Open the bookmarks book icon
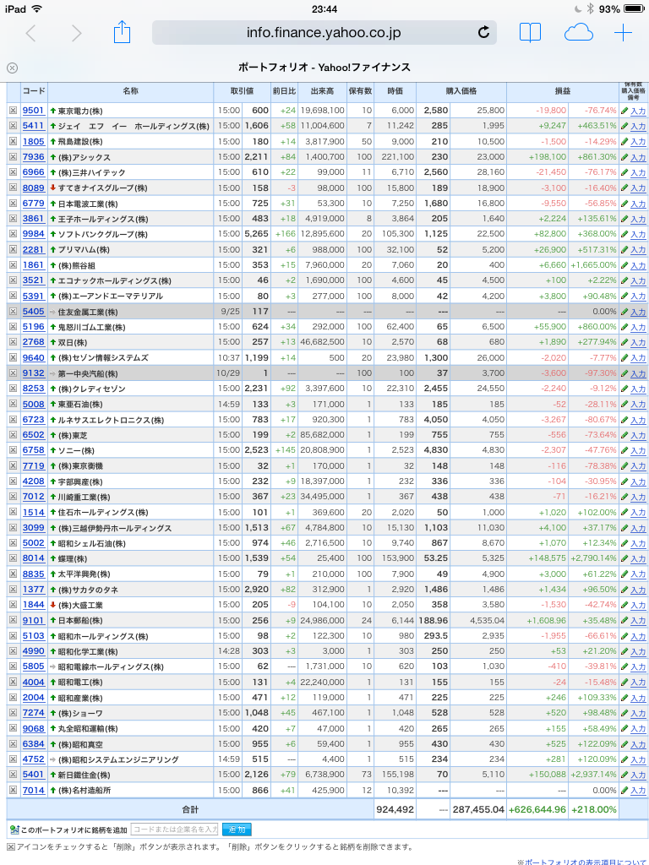Viewport: 649px width, 865px height. point(530,33)
